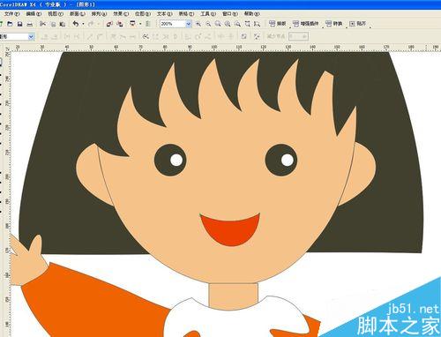Screen dimensions: 441x337
Task: Click the 转换 toolbar button
Action: (x=334, y=24)
